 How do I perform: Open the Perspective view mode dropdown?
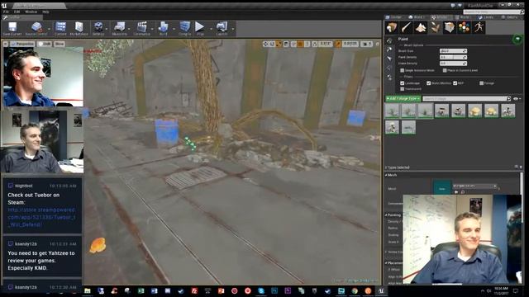(22, 44)
